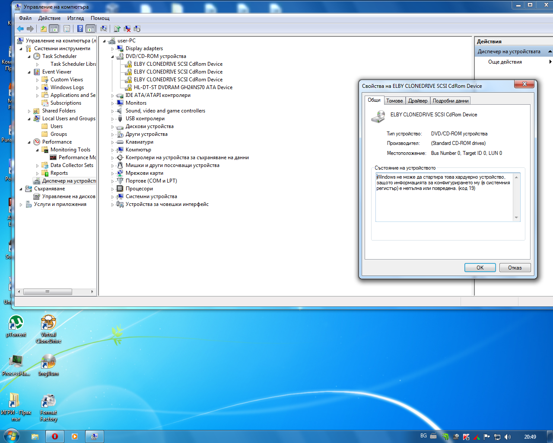This screenshot has width=553, height=443.
Task: Click Up one level folder icon
Action: coord(43,29)
